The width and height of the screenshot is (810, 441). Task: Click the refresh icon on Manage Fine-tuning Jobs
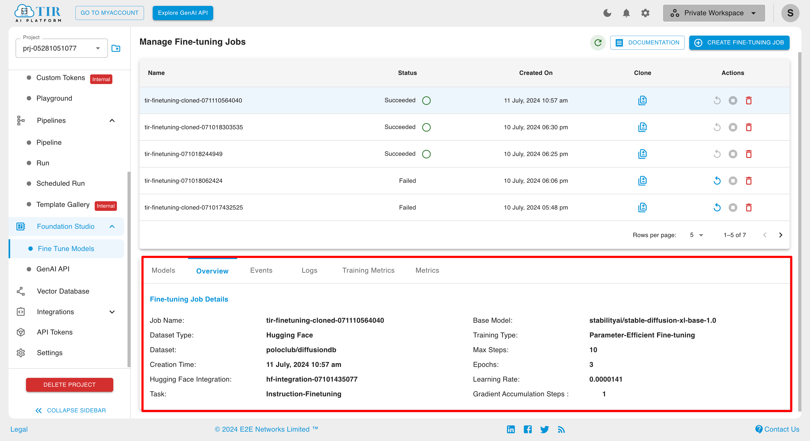pos(598,42)
